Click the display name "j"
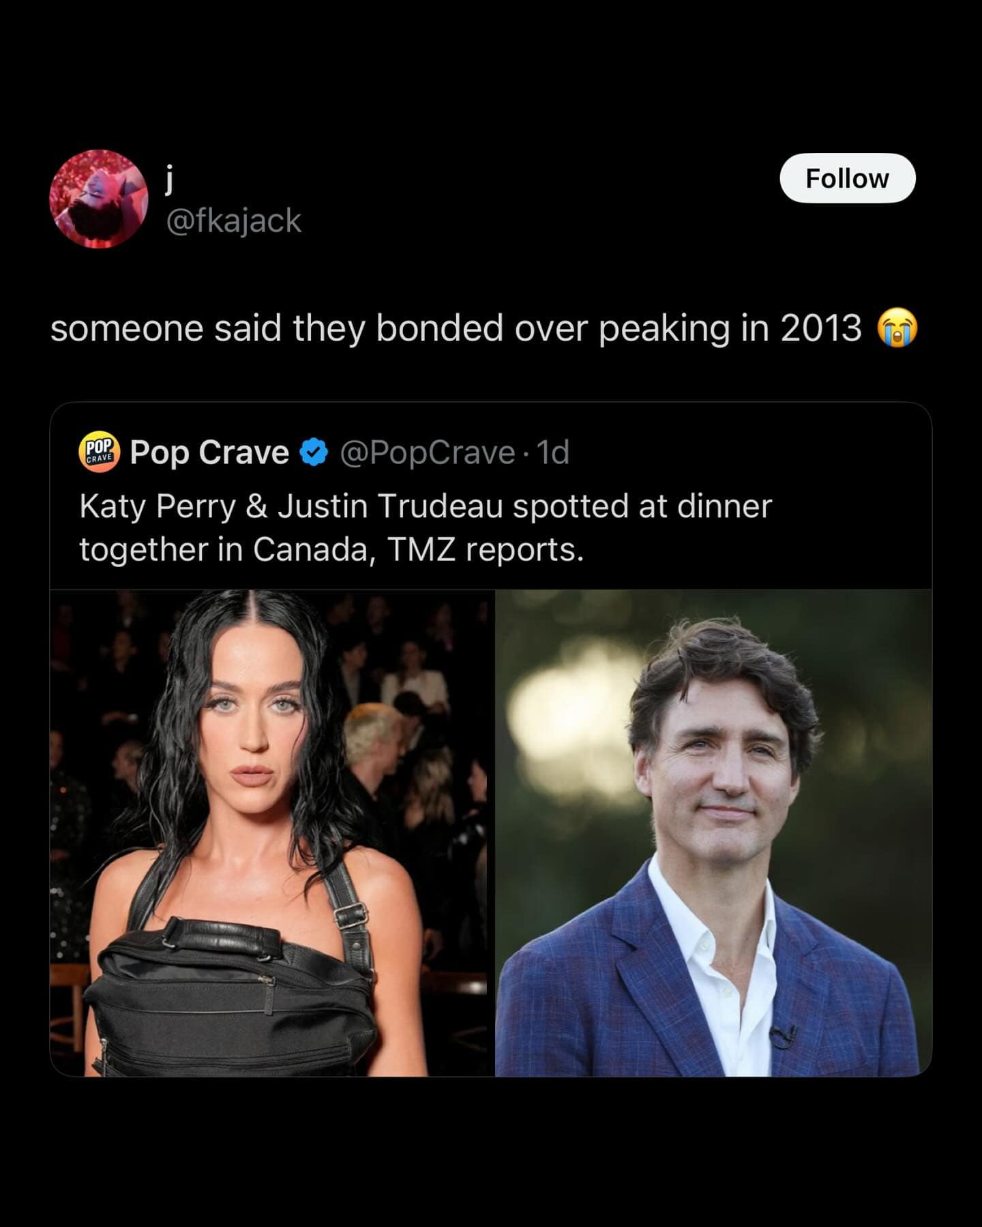The image size is (982, 1227). coord(170,179)
